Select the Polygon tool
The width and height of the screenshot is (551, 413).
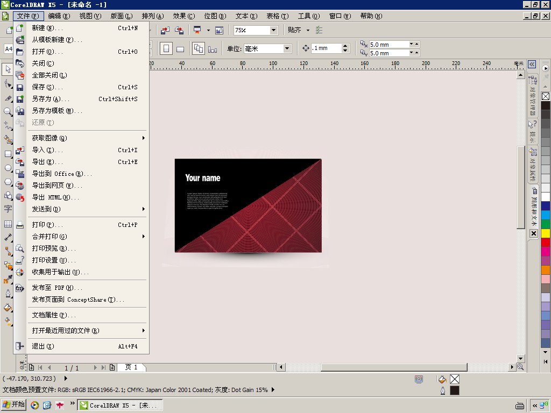(x=8, y=182)
